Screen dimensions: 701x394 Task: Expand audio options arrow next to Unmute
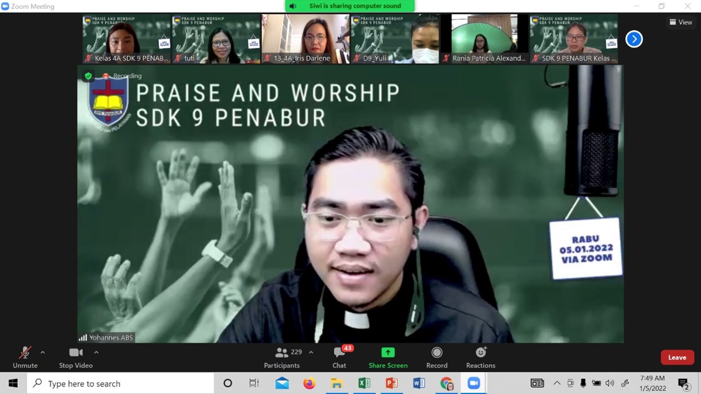click(x=42, y=352)
